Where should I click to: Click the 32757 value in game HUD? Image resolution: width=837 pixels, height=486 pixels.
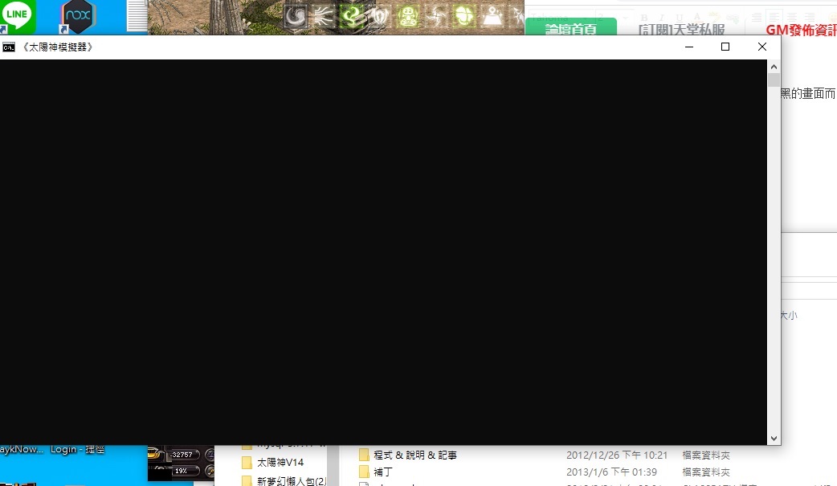click(x=182, y=455)
